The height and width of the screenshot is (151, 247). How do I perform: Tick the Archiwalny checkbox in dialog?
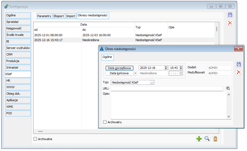click(x=105, y=122)
